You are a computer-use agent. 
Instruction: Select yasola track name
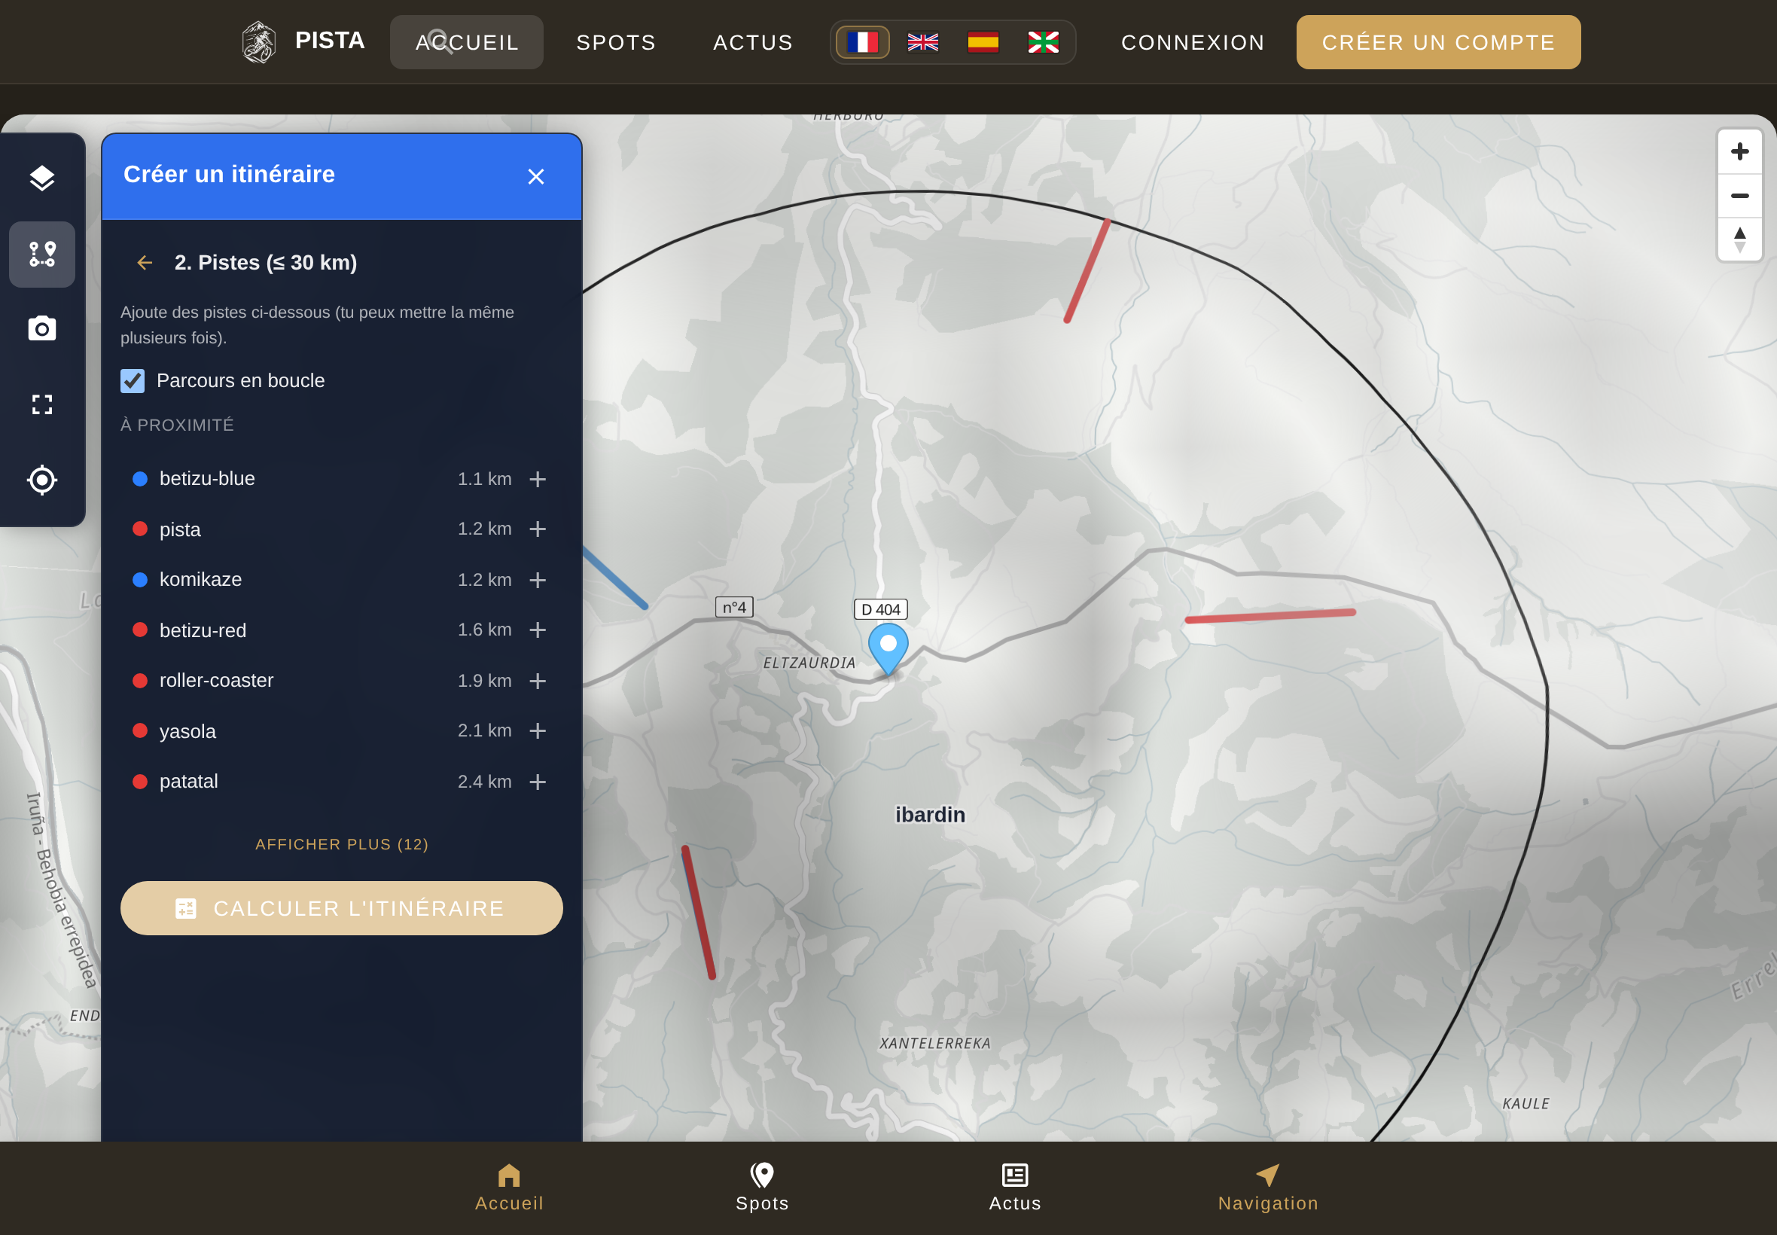coord(187,731)
